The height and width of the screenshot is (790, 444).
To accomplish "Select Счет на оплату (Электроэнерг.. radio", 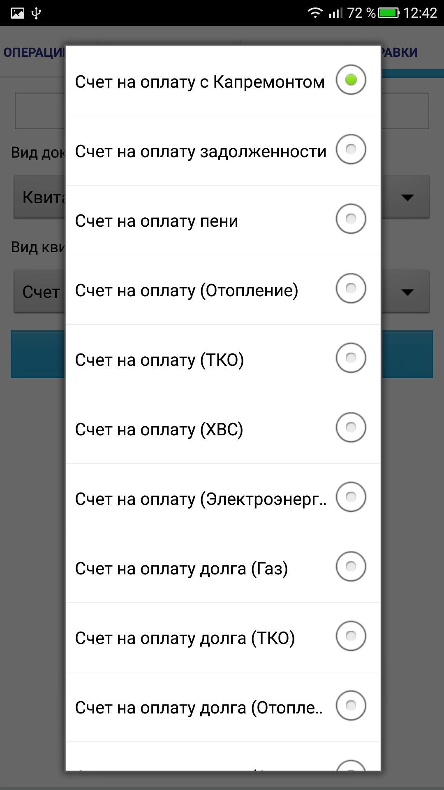I will [x=351, y=497].
